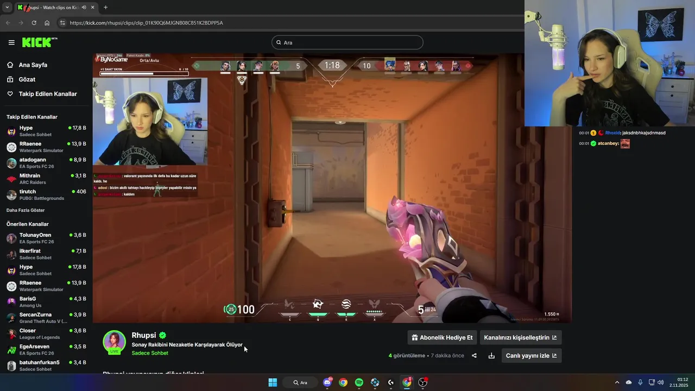
Task: Click atcanbey chat username
Action: pyautogui.click(x=608, y=143)
